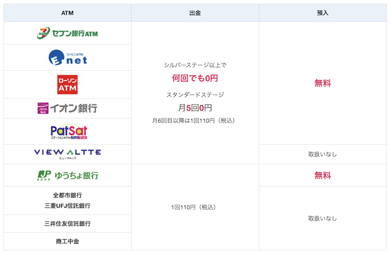Click the E-net convenience ATM logo

click(68, 58)
